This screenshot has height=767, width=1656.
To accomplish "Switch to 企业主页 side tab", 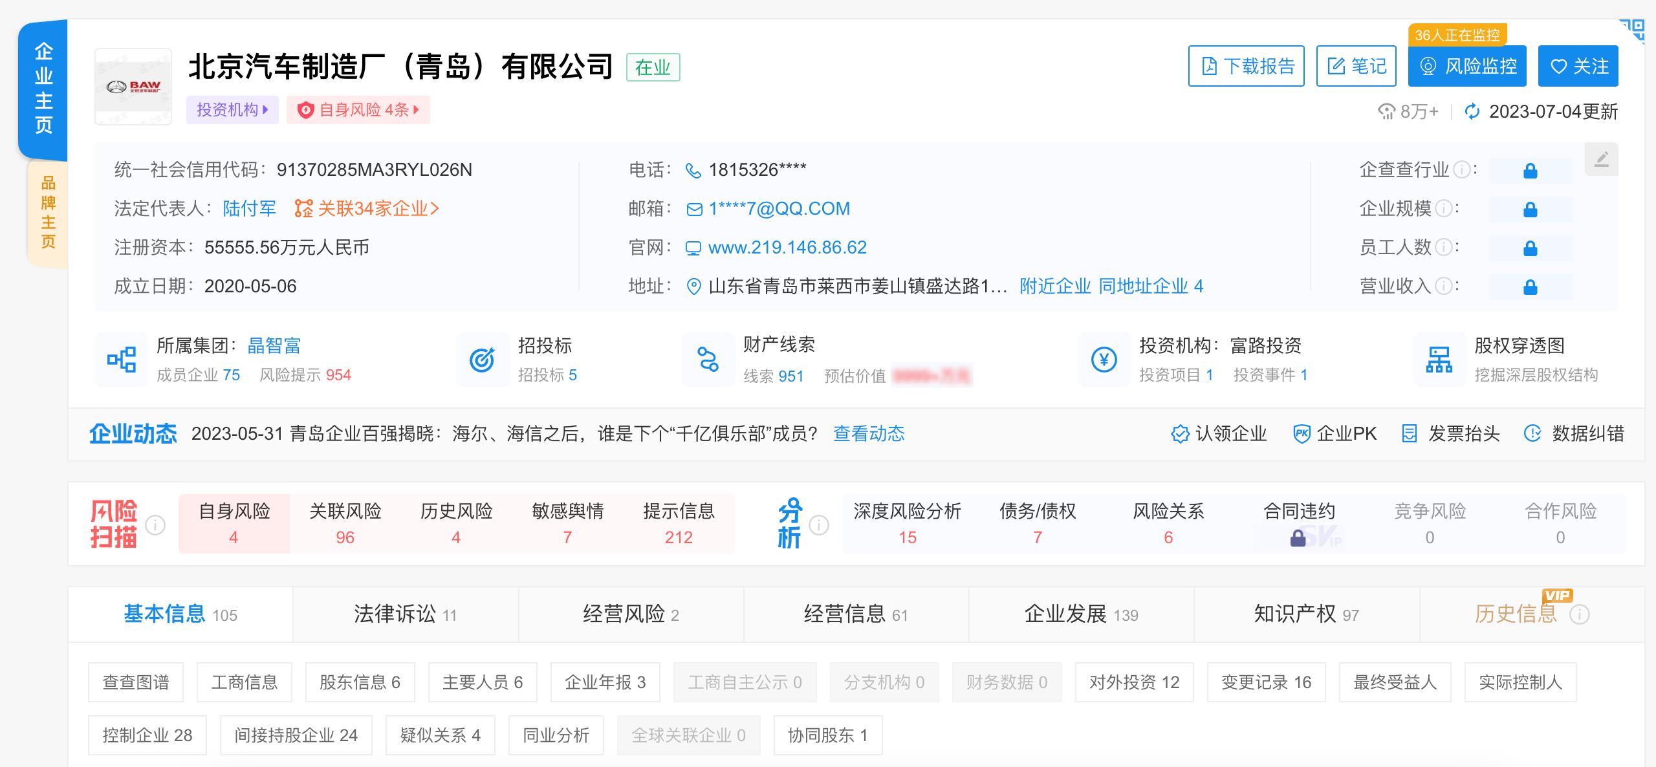I will [43, 89].
